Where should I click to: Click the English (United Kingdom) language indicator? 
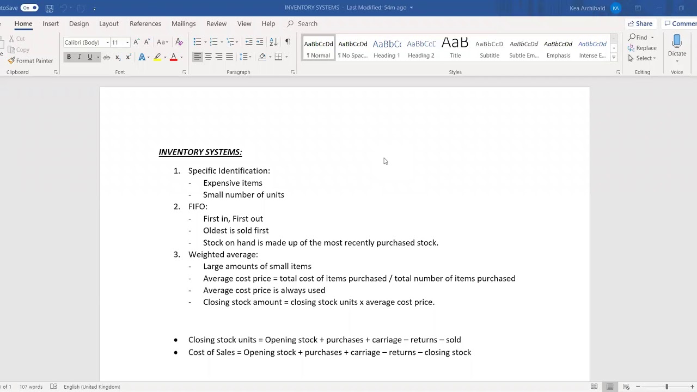coord(92,387)
